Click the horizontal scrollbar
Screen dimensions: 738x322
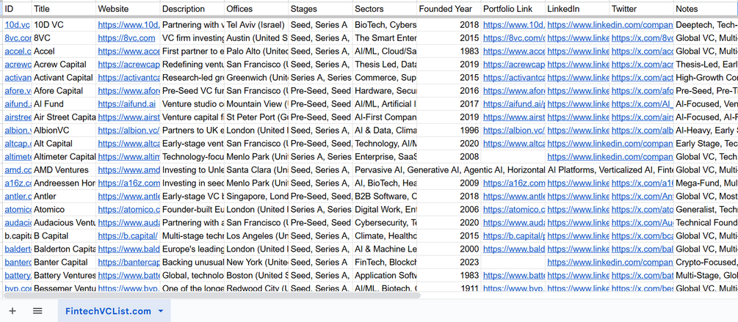(x=211, y=295)
